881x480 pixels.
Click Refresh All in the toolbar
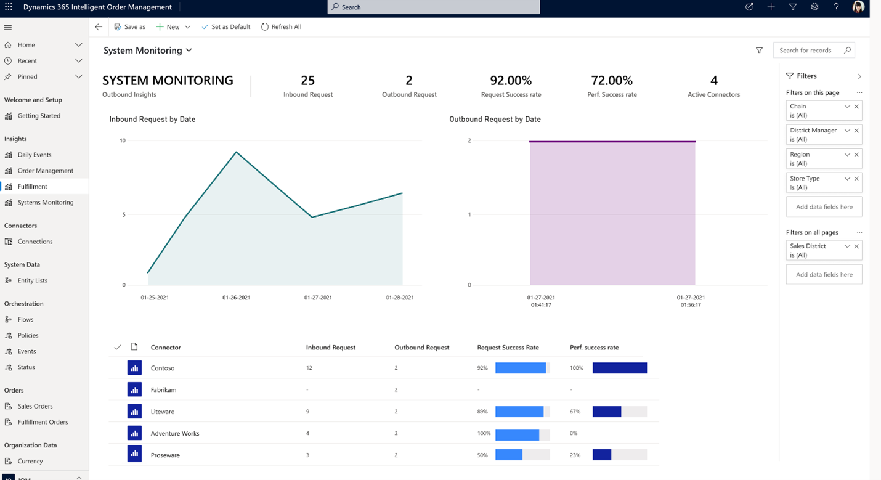point(281,26)
